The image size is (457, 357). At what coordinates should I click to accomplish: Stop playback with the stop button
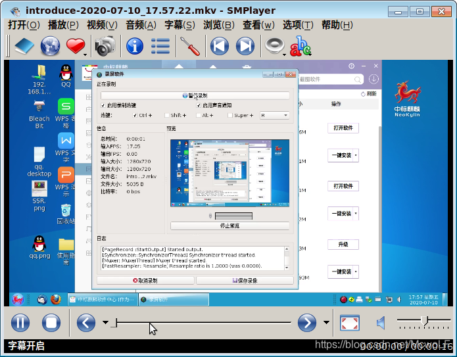click(51, 323)
